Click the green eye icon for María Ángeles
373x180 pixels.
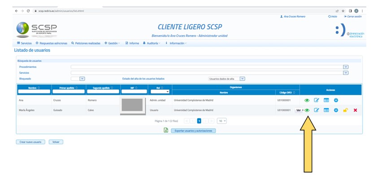(x=307, y=110)
